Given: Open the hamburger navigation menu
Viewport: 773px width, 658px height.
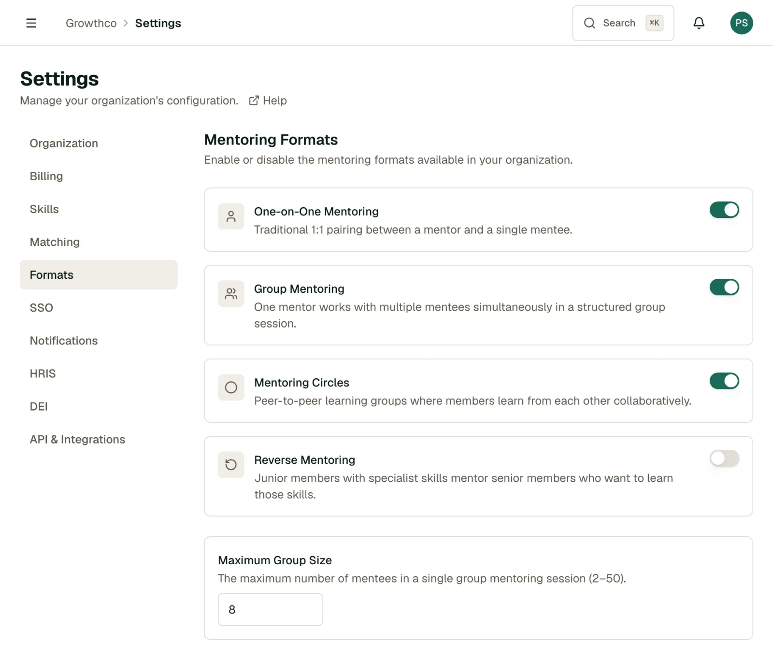Looking at the screenshot, I should coord(31,23).
